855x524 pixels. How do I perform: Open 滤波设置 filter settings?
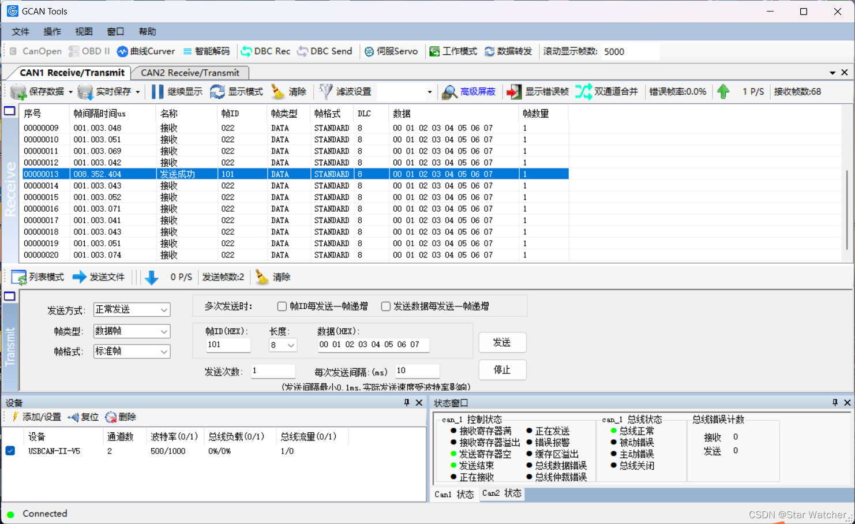(x=345, y=92)
